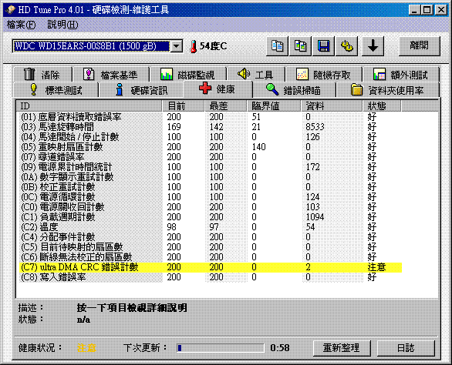Image resolution: width=452 pixels, height=365 pixels.
Task: Open the drive selection dropdown arrow
Action: [177, 46]
